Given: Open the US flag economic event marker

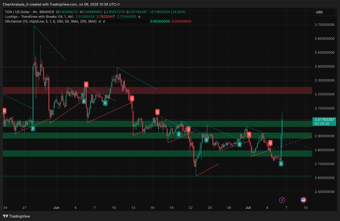Looking at the screenshot, I should coord(303,200).
